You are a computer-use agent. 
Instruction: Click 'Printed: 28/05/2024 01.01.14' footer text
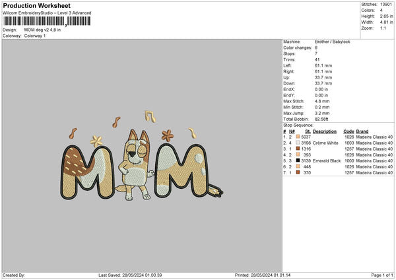(263, 275)
